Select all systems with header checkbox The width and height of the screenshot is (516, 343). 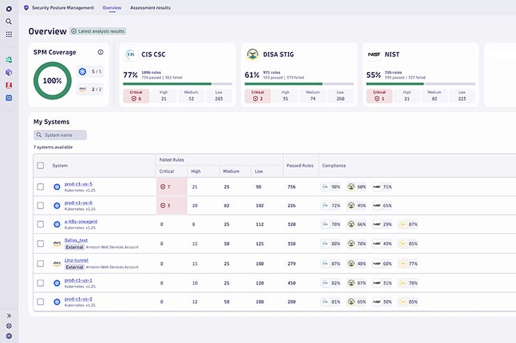[40, 166]
